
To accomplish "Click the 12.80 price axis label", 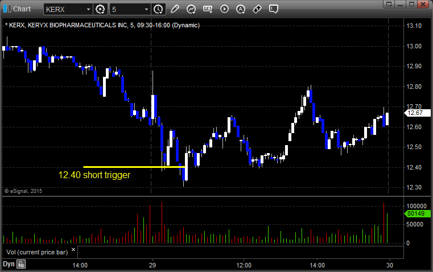I will coord(414,86).
